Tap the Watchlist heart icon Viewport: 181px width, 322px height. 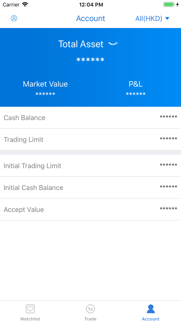pos(30,309)
